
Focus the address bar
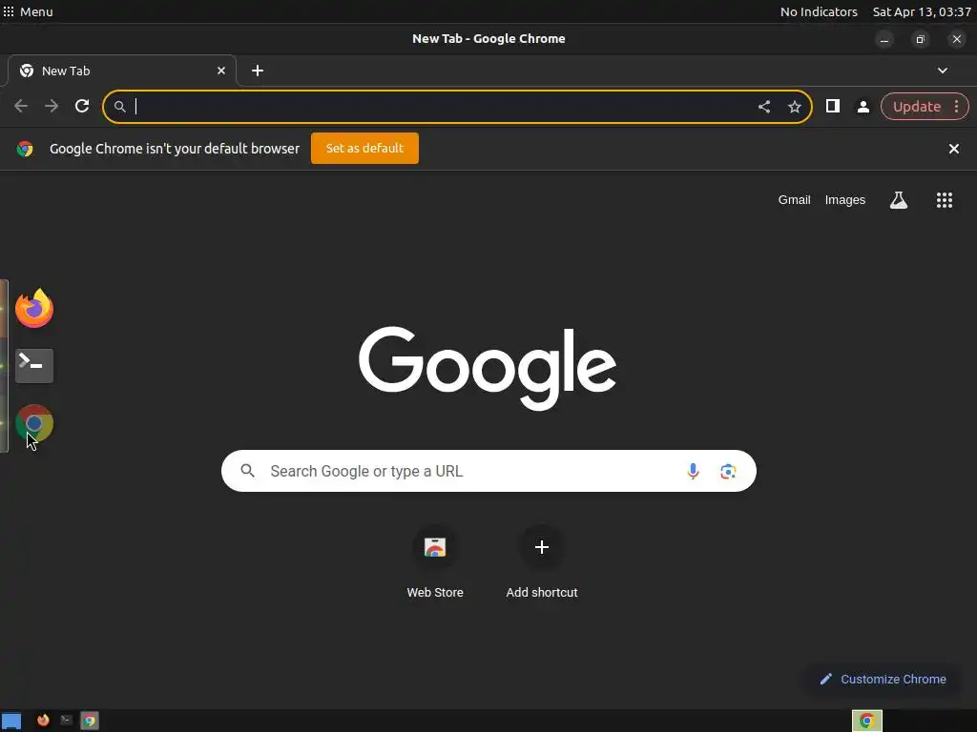[457, 107]
